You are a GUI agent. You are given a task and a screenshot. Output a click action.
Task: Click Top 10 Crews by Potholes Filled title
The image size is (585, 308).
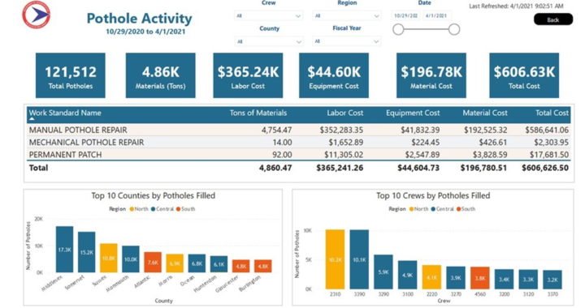433,195
